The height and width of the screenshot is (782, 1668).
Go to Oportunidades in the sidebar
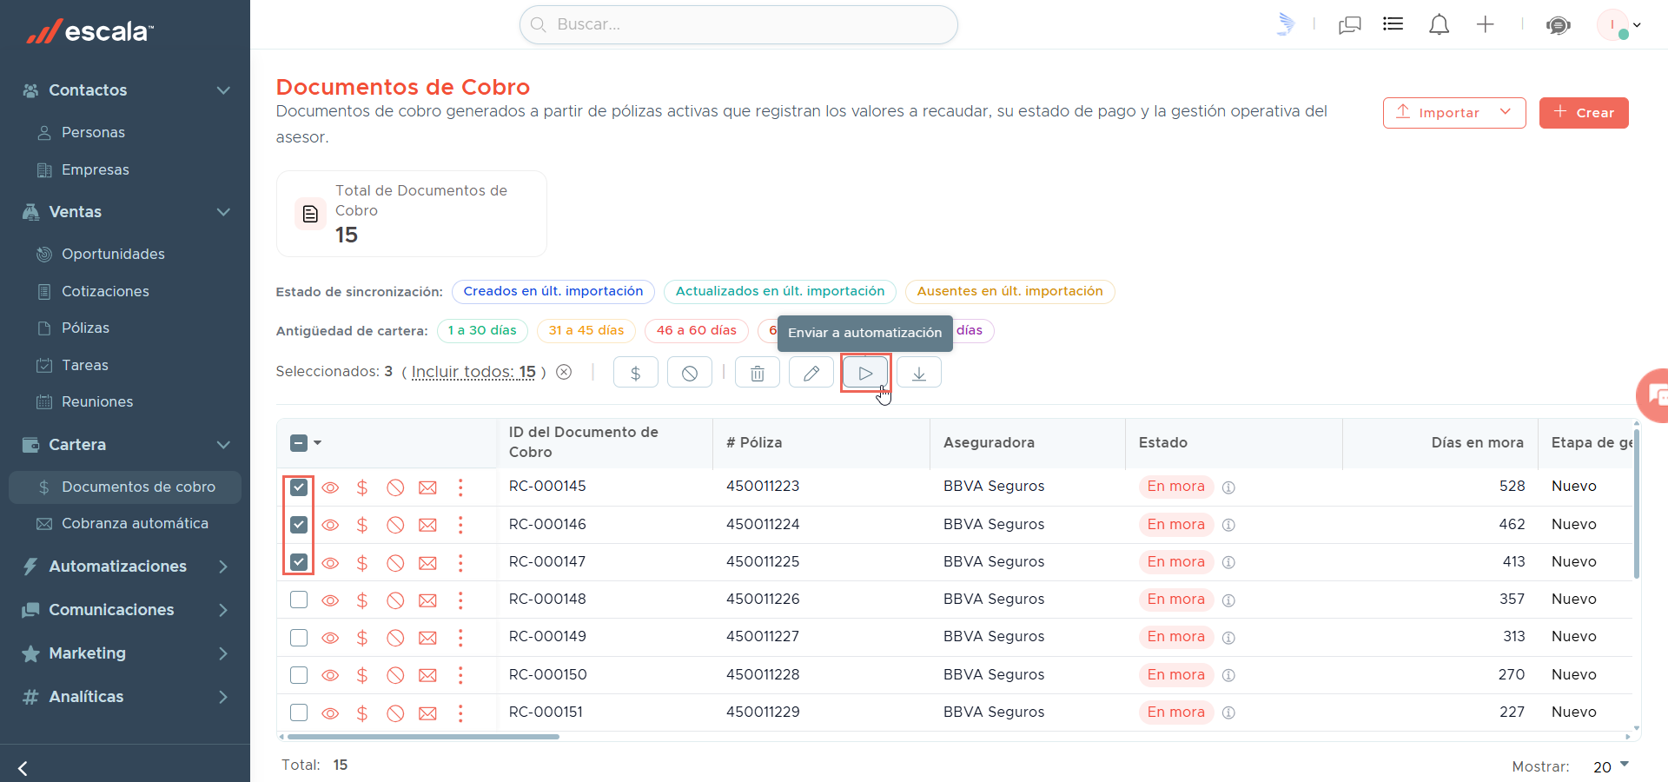point(113,254)
